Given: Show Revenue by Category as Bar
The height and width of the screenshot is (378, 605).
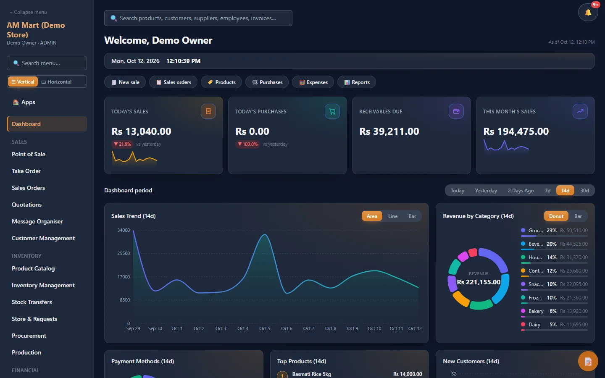Looking at the screenshot, I should [x=578, y=216].
